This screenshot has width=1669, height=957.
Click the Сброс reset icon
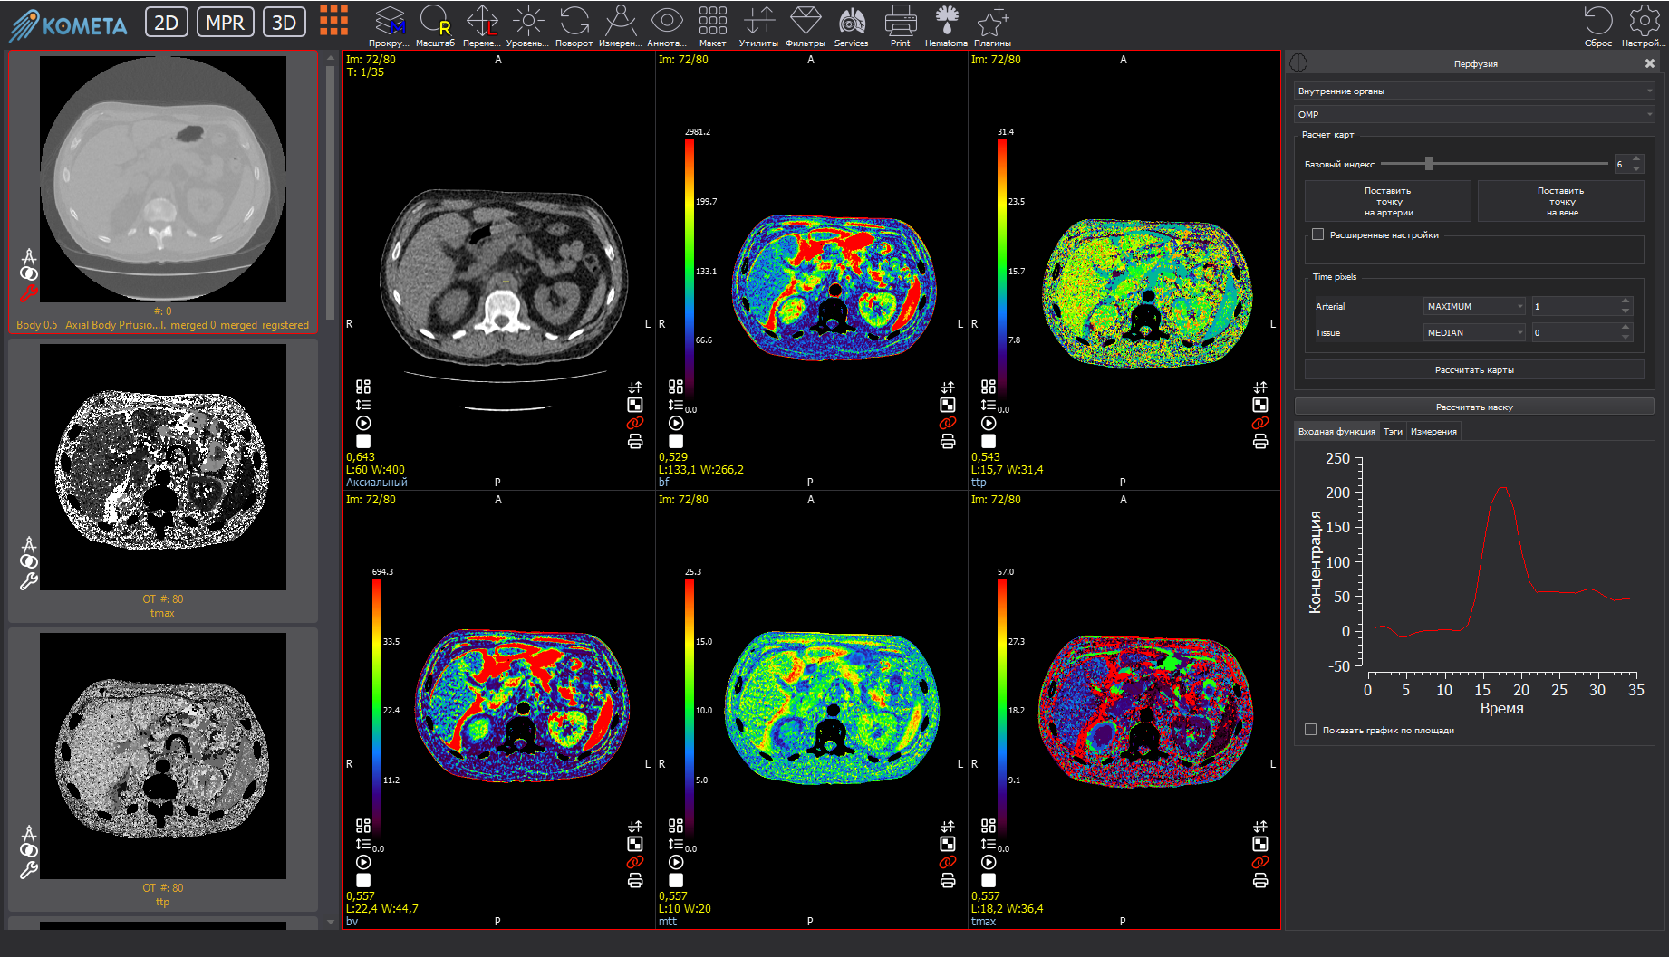(1597, 26)
